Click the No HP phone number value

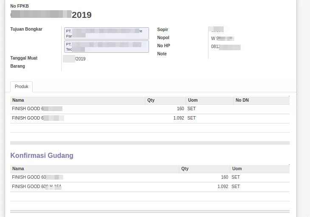click(225, 47)
